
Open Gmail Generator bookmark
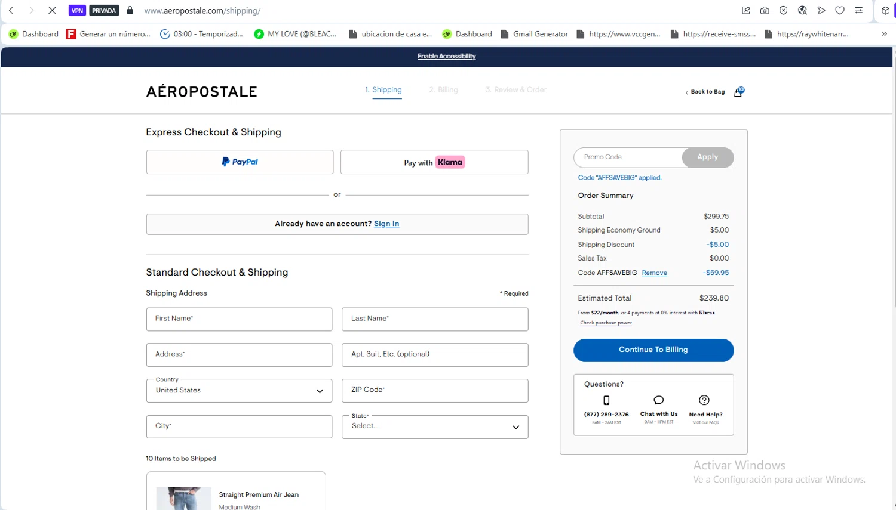535,34
